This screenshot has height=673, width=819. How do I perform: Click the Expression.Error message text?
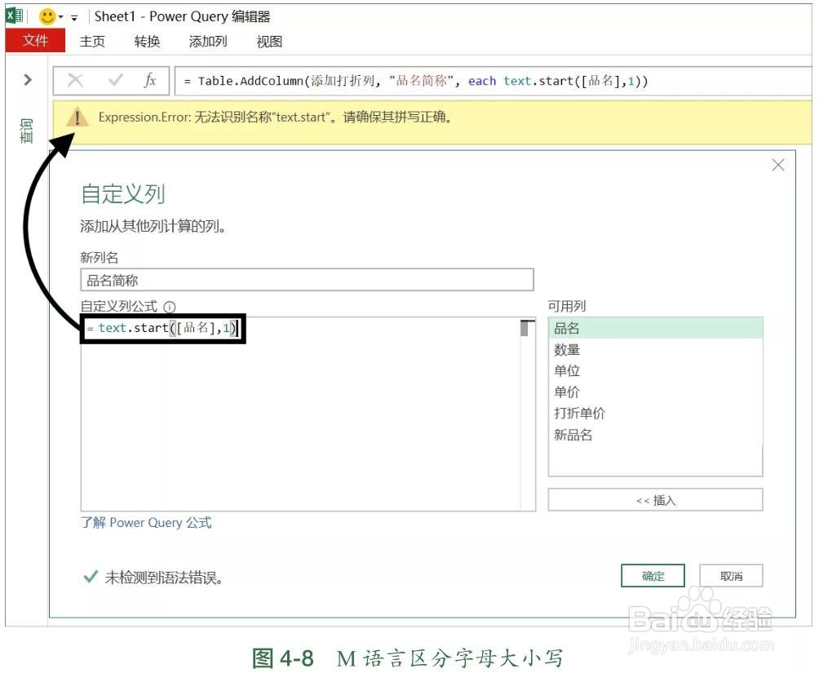275,117
